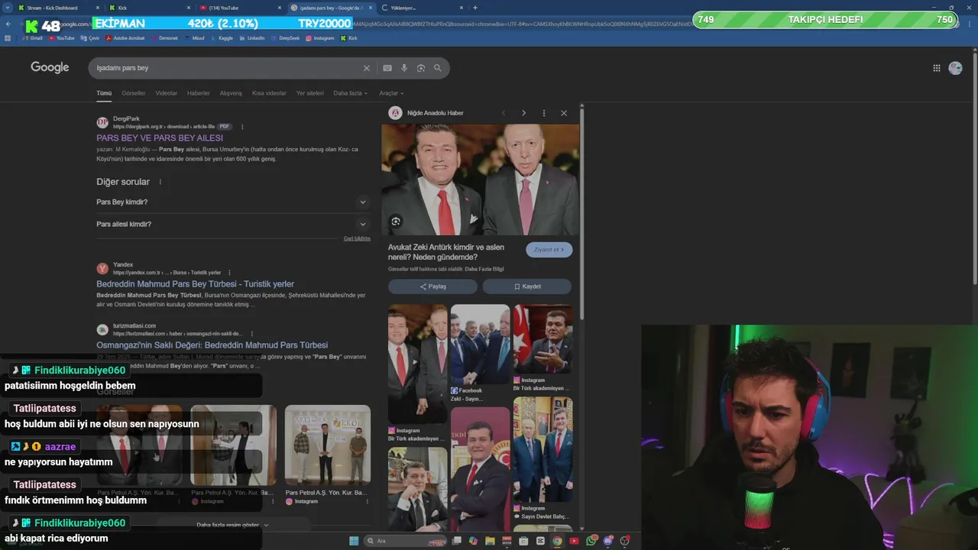The width and height of the screenshot is (978, 550).
Task: Open the 'Daha fazla' filter dropdown
Action: pos(350,93)
